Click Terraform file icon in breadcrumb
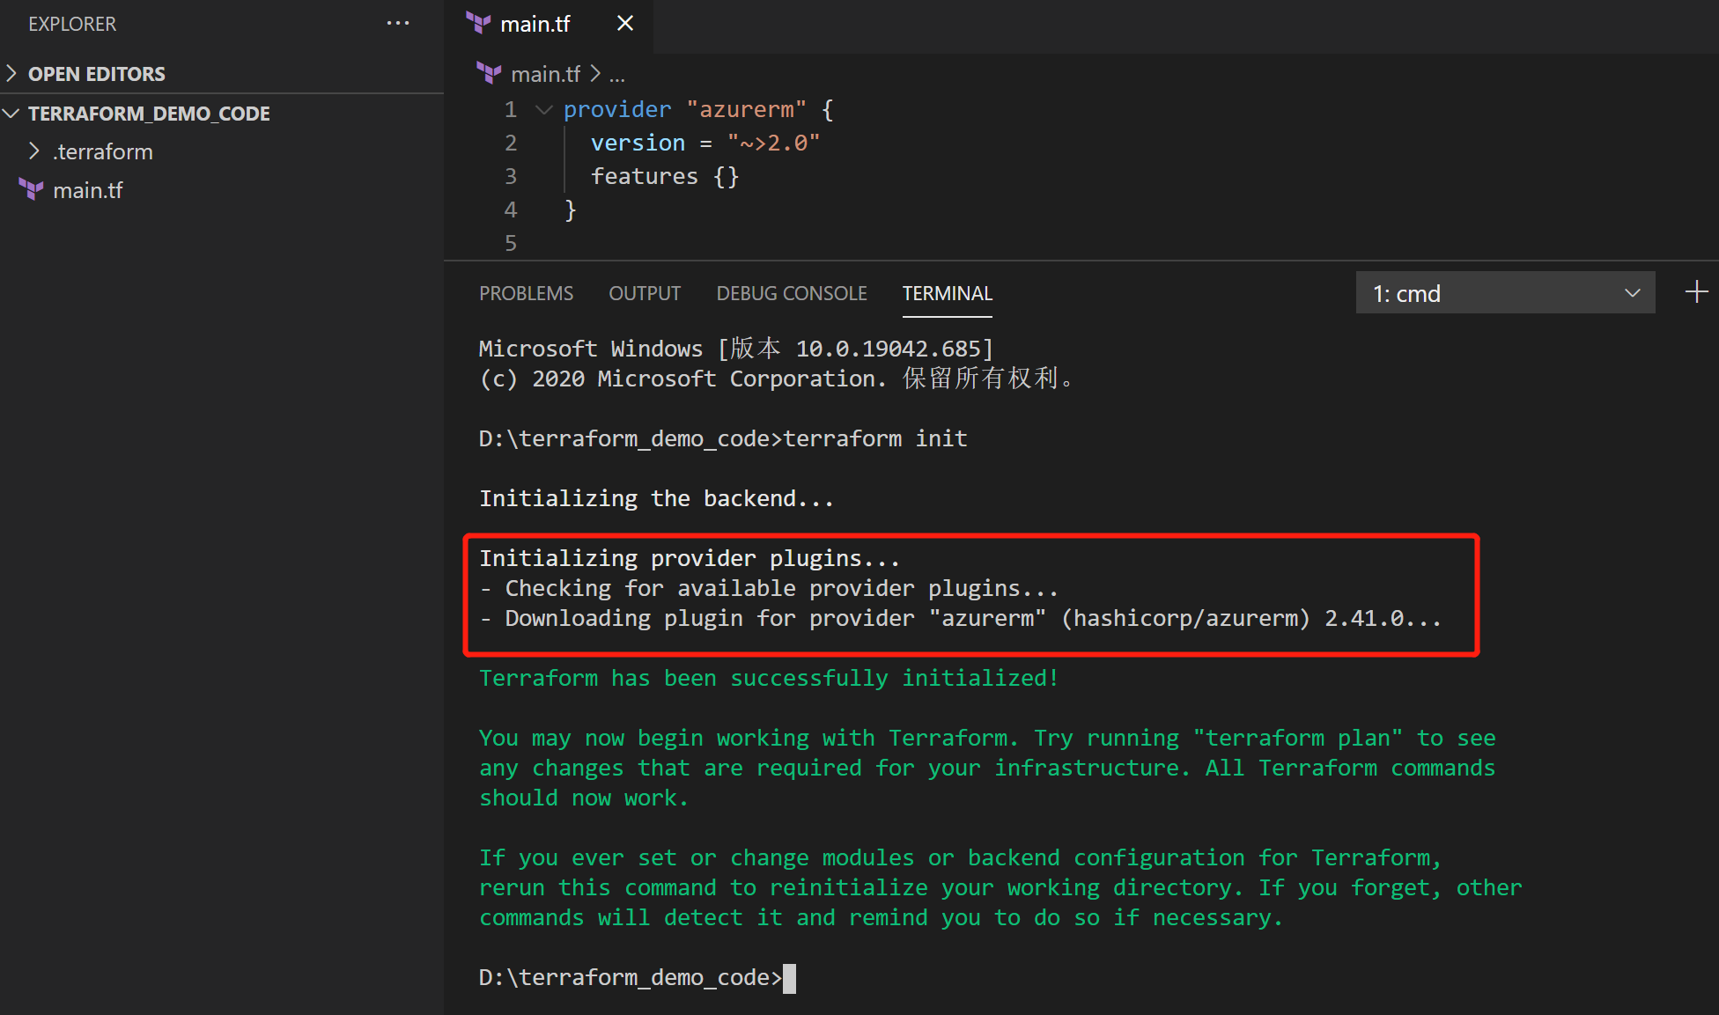The image size is (1719, 1015). (489, 73)
